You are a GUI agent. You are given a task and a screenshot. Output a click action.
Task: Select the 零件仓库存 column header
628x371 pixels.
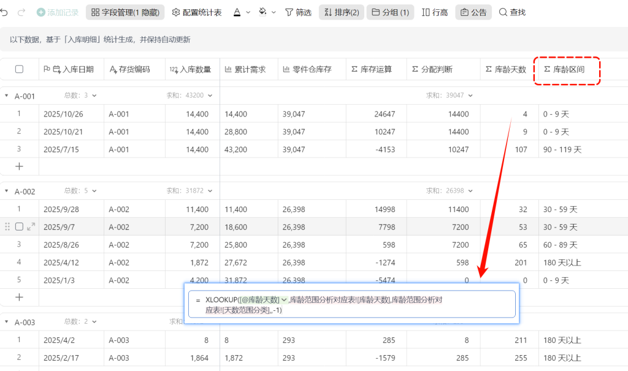tap(312, 69)
